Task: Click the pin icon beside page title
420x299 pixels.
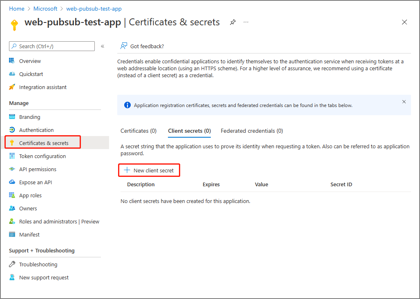Action: click(x=233, y=22)
